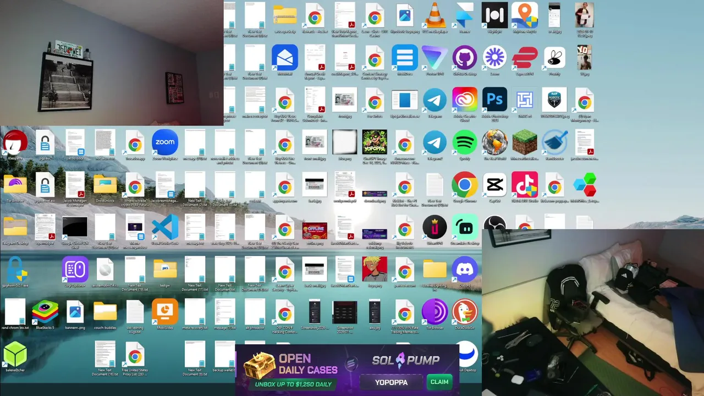Select the rand chrom btc.txt file
This screenshot has height=396, width=704.
click(15, 312)
